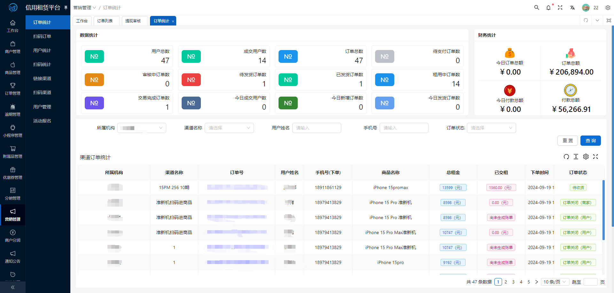
Task: Open the search icon in the header
Action: point(537,7)
